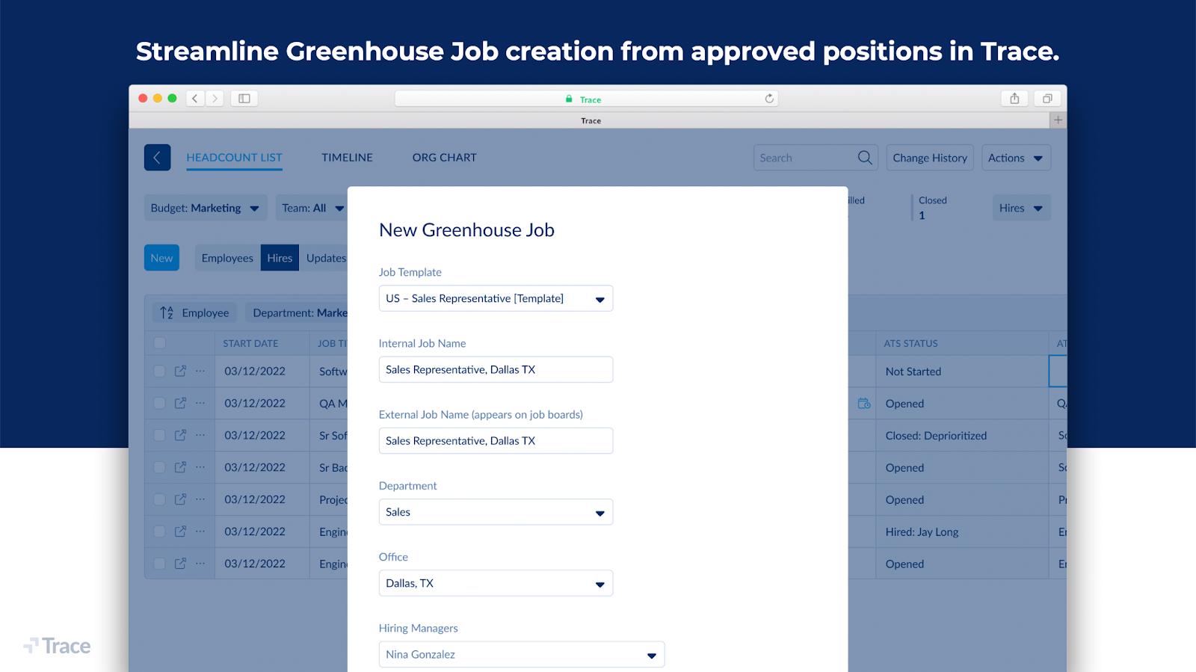This screenshot has width=1196, height=672.
Task: Open more options dots in Closed: Deprioritized row
Action: click(200, 435)
